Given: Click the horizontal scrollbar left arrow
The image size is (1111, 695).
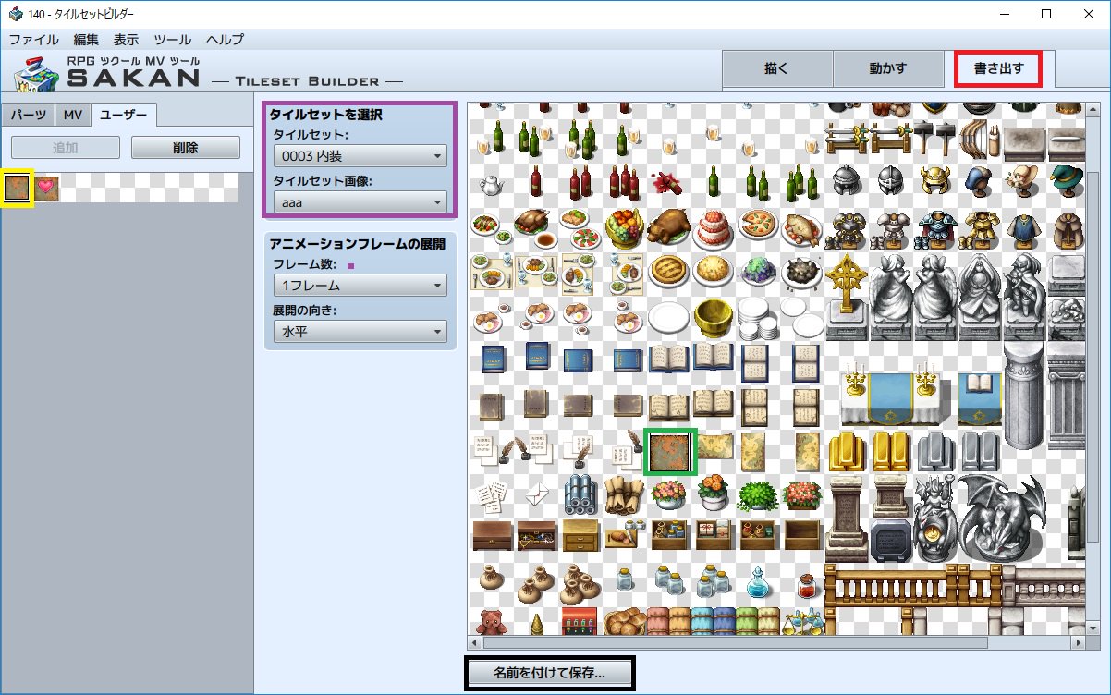Looking at the screenshot, I should coord(475,642).
